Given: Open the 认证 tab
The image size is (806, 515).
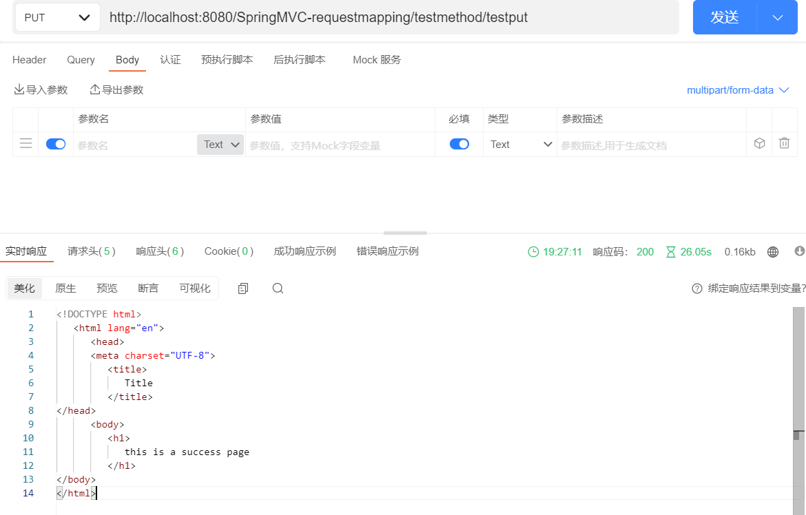Looking at the screenshot, I should click(170, 60).
